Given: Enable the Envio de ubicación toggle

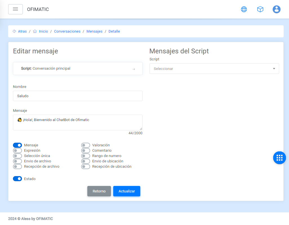Looking at the screenshot, I should (86, 161).
